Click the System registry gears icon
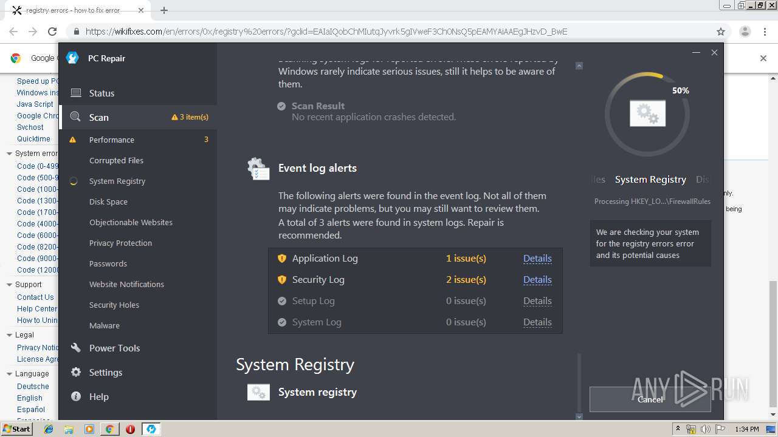The height and width of the screenshot is (437, 778). (258, 392)
